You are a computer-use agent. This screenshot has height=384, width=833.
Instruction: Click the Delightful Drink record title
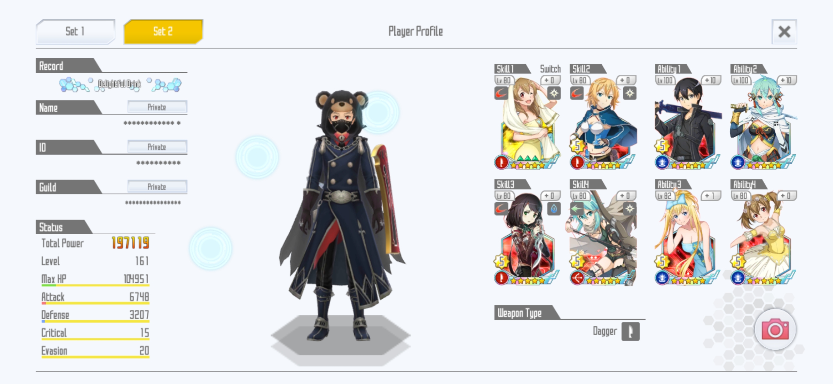click(x=120, y=84)
